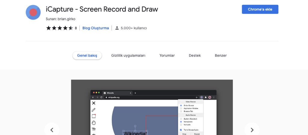This screenshot has width=308, height=135.
Task: Click the Record button in popup
Action: coord(197,134)
